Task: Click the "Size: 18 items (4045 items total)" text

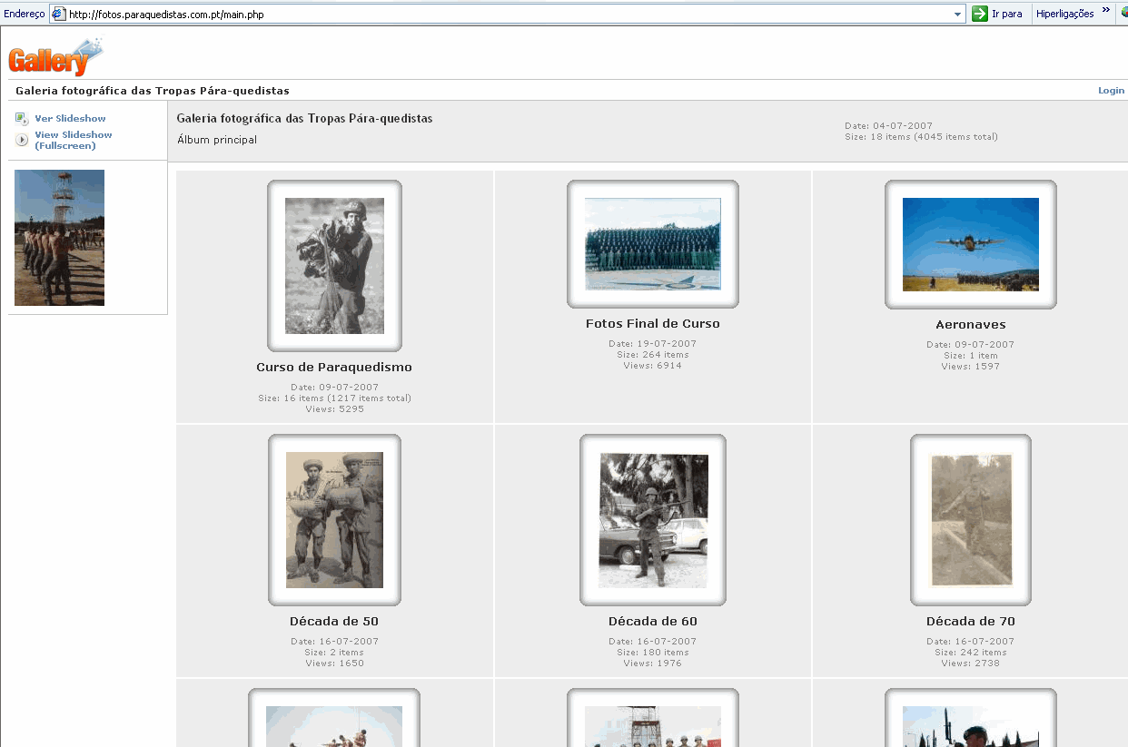Action: coord(921,137)
